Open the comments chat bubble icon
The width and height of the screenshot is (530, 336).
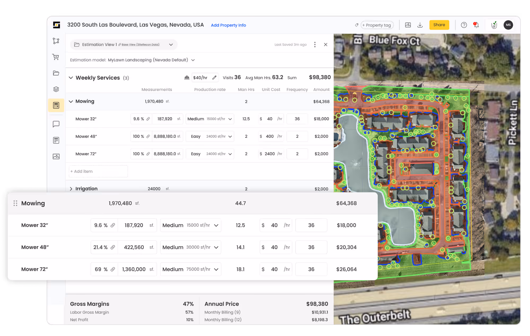[56, 124]
